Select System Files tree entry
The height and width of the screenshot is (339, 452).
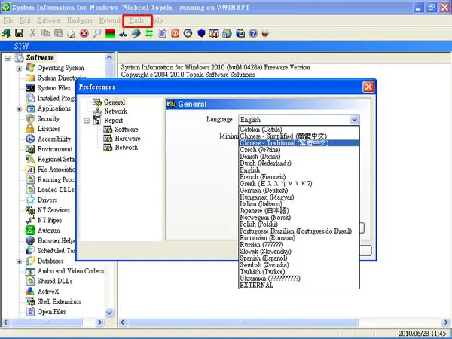tap(53, 88)
